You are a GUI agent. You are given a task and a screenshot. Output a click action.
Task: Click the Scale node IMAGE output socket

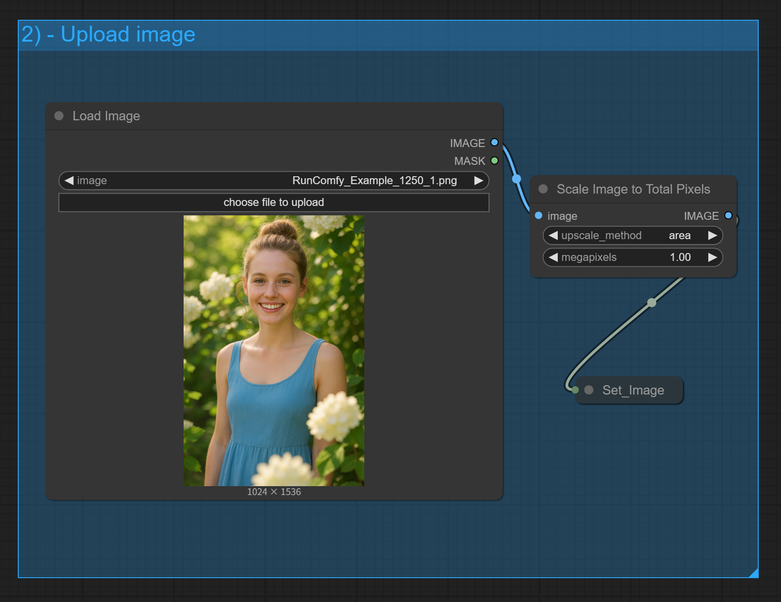728,215
